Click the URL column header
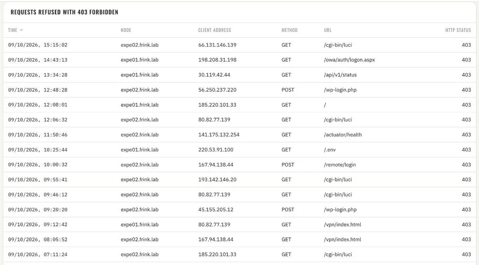The height and width of the screenshot is (265, 479). (x=328, y=30)
